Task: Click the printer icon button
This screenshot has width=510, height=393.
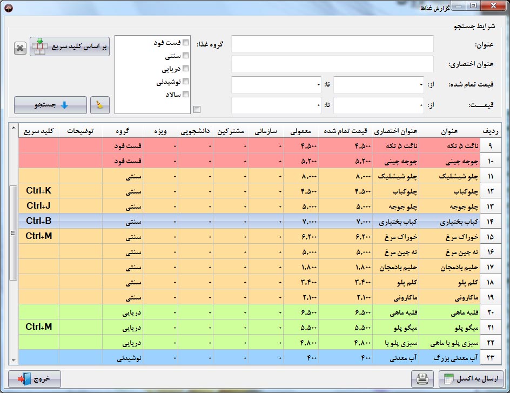Action: coord(422,379)
